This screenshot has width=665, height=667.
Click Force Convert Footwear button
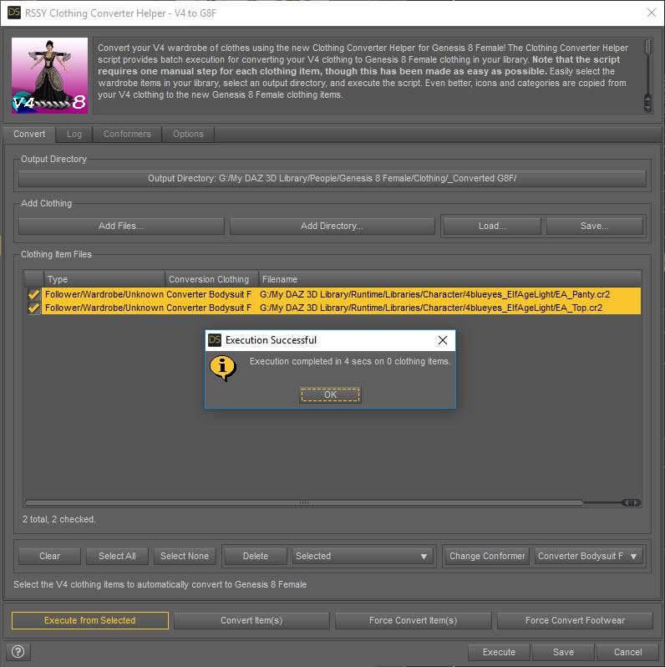coord(575,620)
